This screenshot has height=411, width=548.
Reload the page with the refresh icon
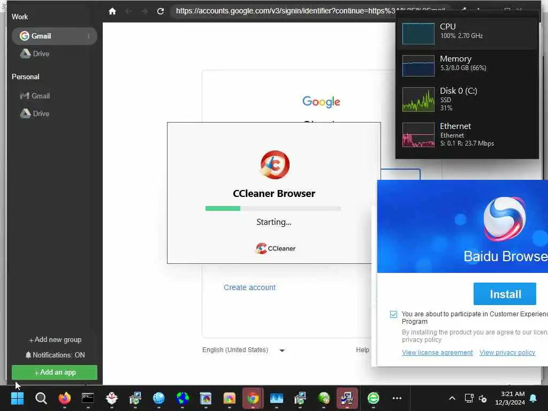pyautogui.click(x=161, y=11)
